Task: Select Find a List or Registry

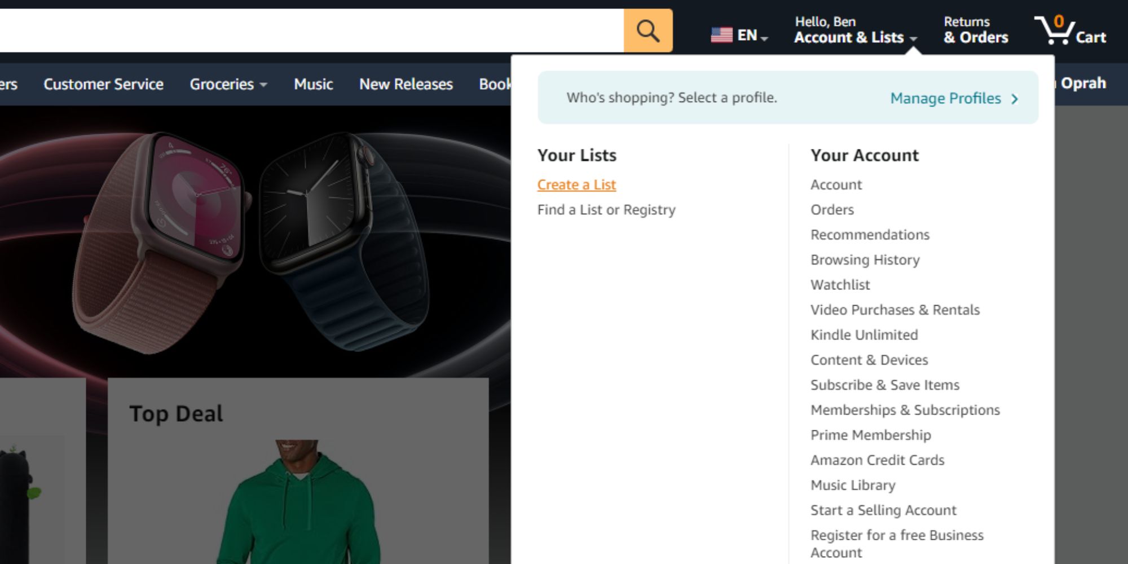Action: (x=606, y=209)
